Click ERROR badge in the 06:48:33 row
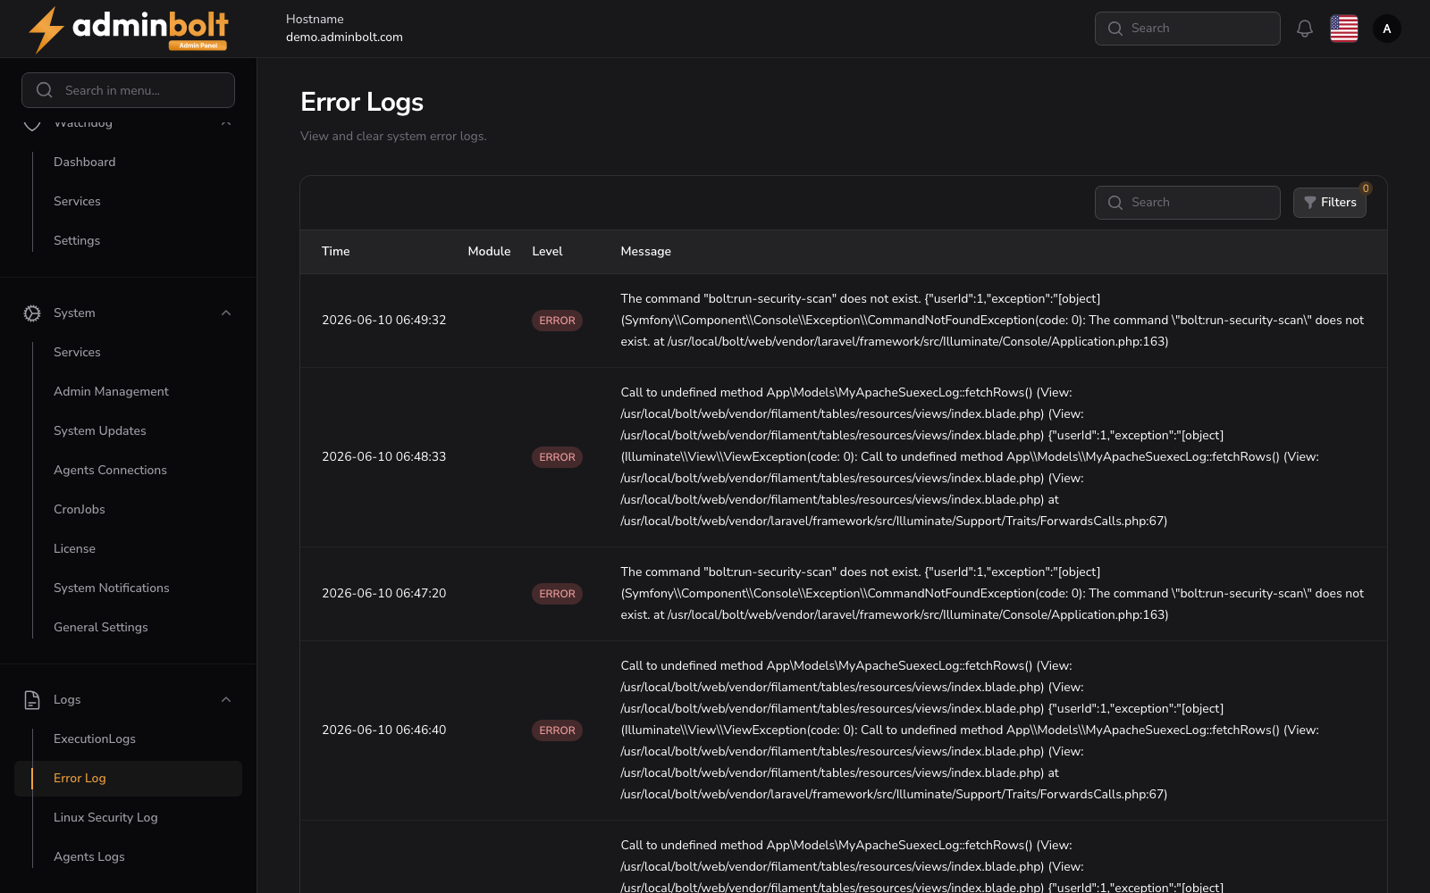The image size is (1430, 893). (557, 457)
